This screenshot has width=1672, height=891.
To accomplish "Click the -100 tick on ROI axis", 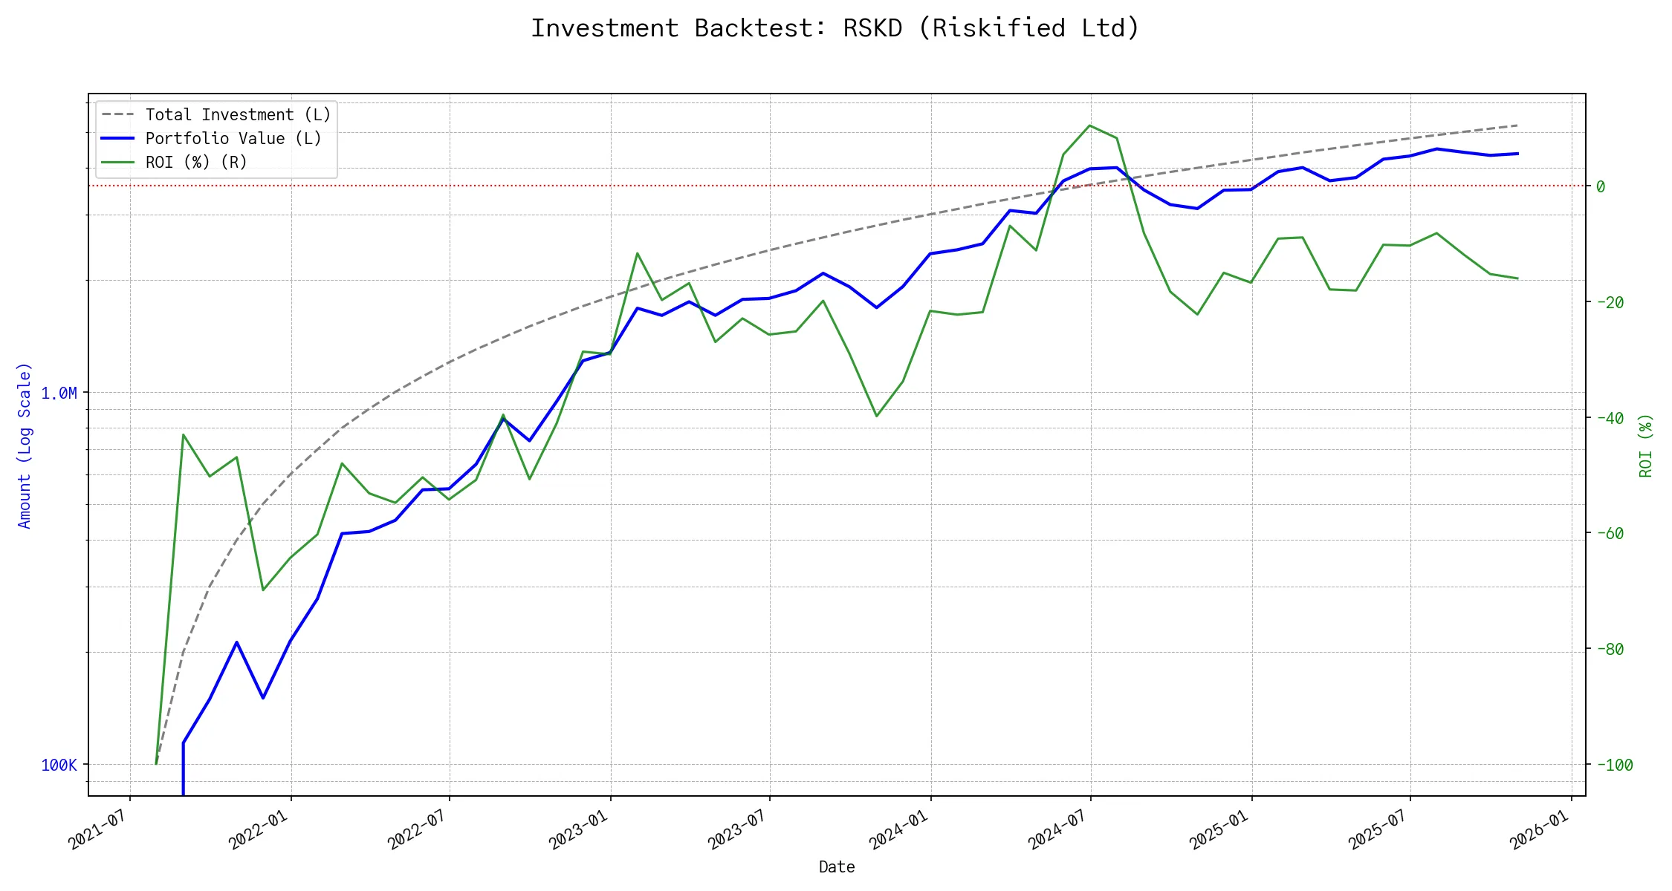I will 1614,766.
